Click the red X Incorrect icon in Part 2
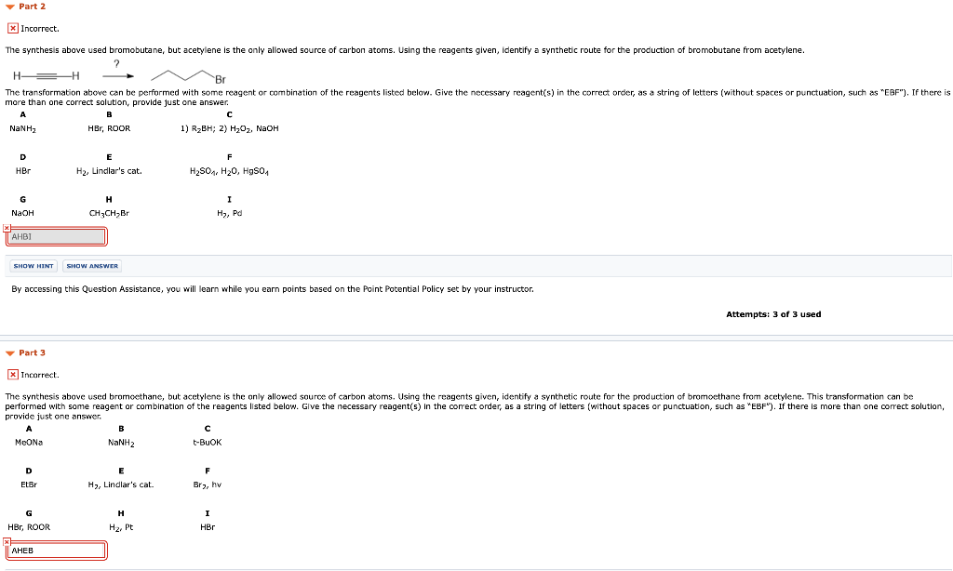 pos(11,27)
